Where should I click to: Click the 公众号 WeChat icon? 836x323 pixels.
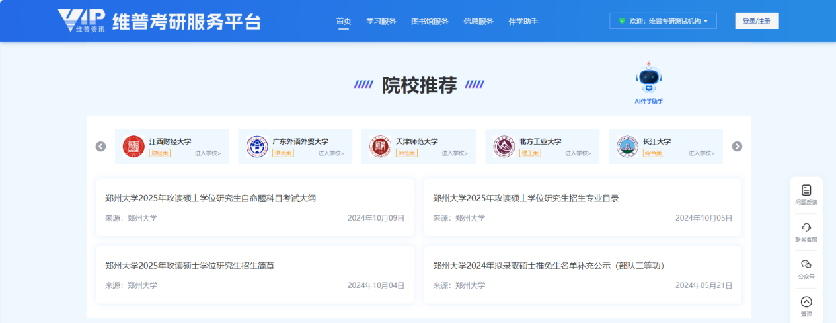(806, 264)
